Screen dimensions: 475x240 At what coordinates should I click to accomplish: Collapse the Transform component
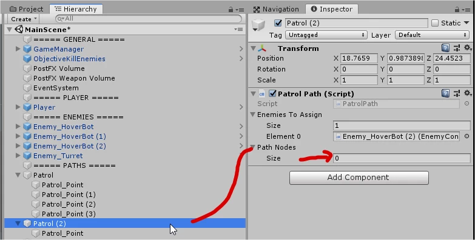(x=254, y=48)
